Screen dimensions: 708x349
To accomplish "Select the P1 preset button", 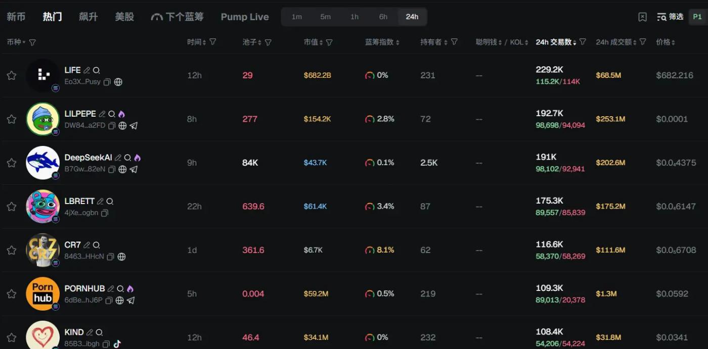I will click(697, 17).
